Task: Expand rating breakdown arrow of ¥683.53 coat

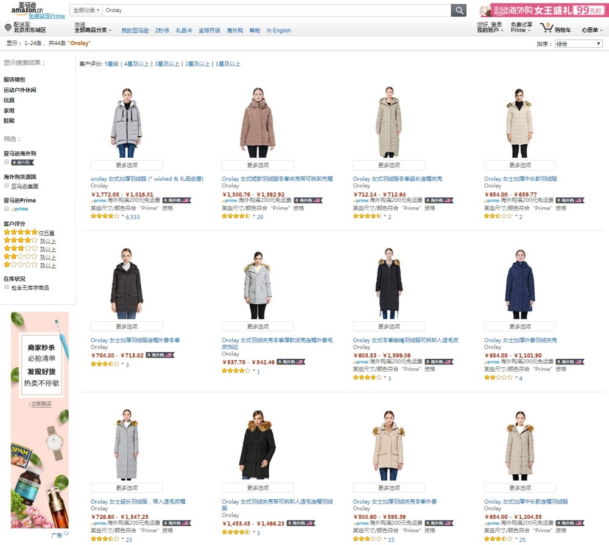Action: 385,378
